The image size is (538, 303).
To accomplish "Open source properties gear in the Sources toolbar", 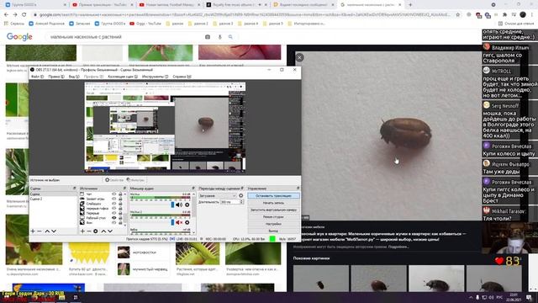I will pyautogui.click(x=96, y=231).
